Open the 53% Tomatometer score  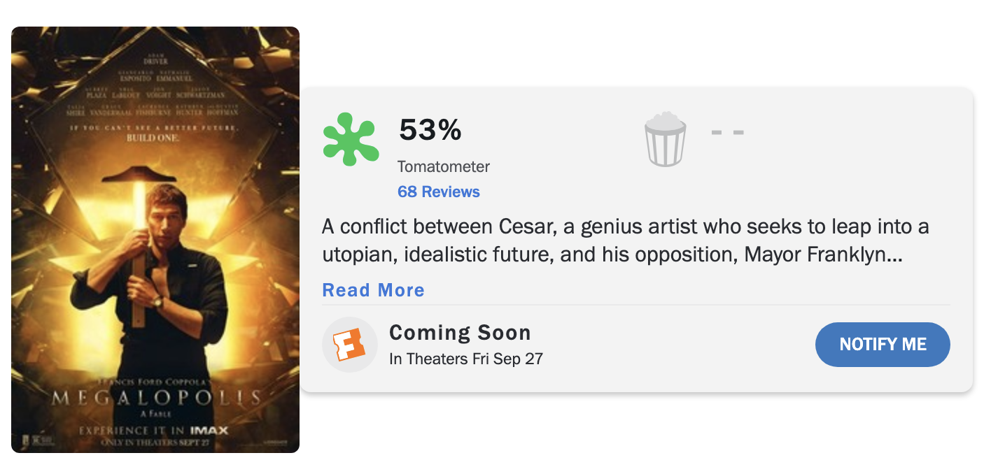click(430, 130)
